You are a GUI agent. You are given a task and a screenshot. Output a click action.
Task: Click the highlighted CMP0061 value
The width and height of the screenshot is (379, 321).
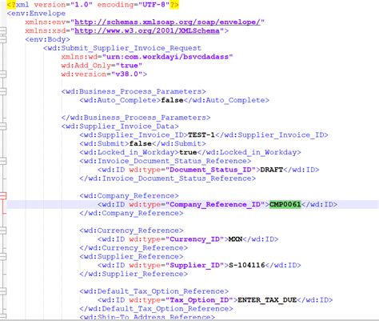point(285,204)
